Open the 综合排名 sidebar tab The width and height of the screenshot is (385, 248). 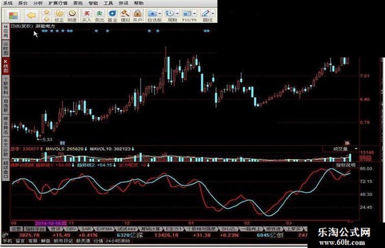click(x=6, y=125)
